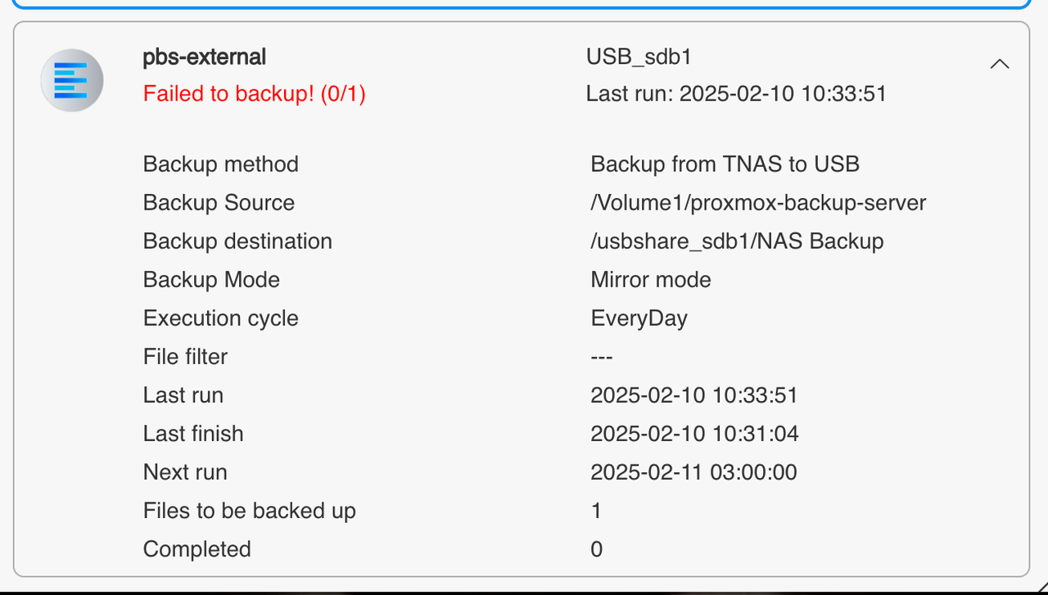
Task: Click the Next run time 2025-02-11 03:00:00
Action: pyautogui.click(x=693, y=472)
